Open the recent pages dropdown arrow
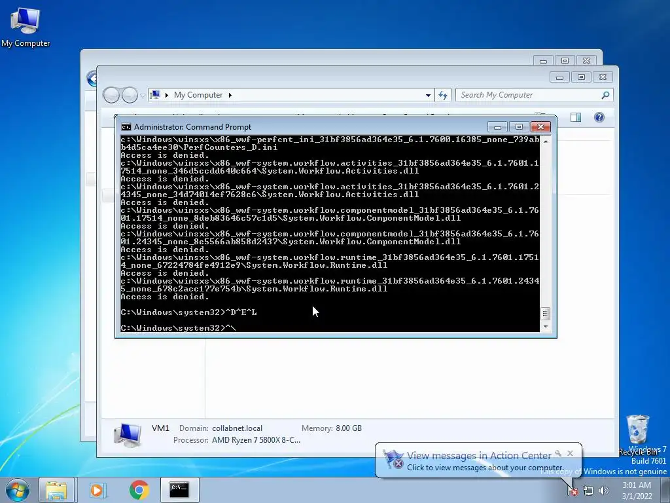 [x=143, y=96]
